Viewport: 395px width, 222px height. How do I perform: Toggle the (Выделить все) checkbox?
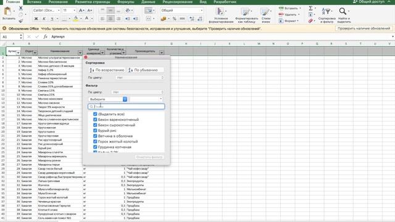point(95,114)
